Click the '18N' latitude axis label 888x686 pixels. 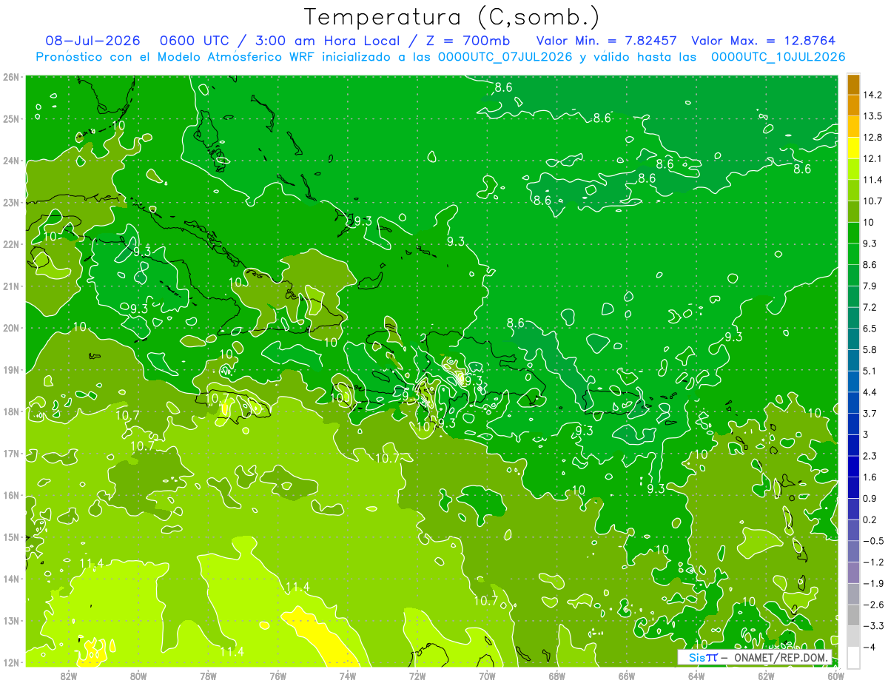click(10, 411)
